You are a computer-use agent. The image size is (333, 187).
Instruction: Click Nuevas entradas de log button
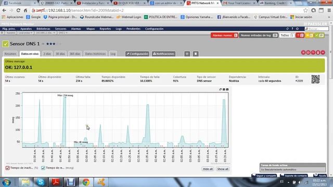259,35
